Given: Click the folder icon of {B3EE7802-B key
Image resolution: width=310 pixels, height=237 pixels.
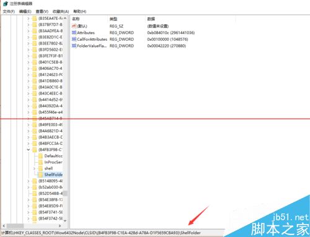Looking at the screenshot, I should (35, 43).
